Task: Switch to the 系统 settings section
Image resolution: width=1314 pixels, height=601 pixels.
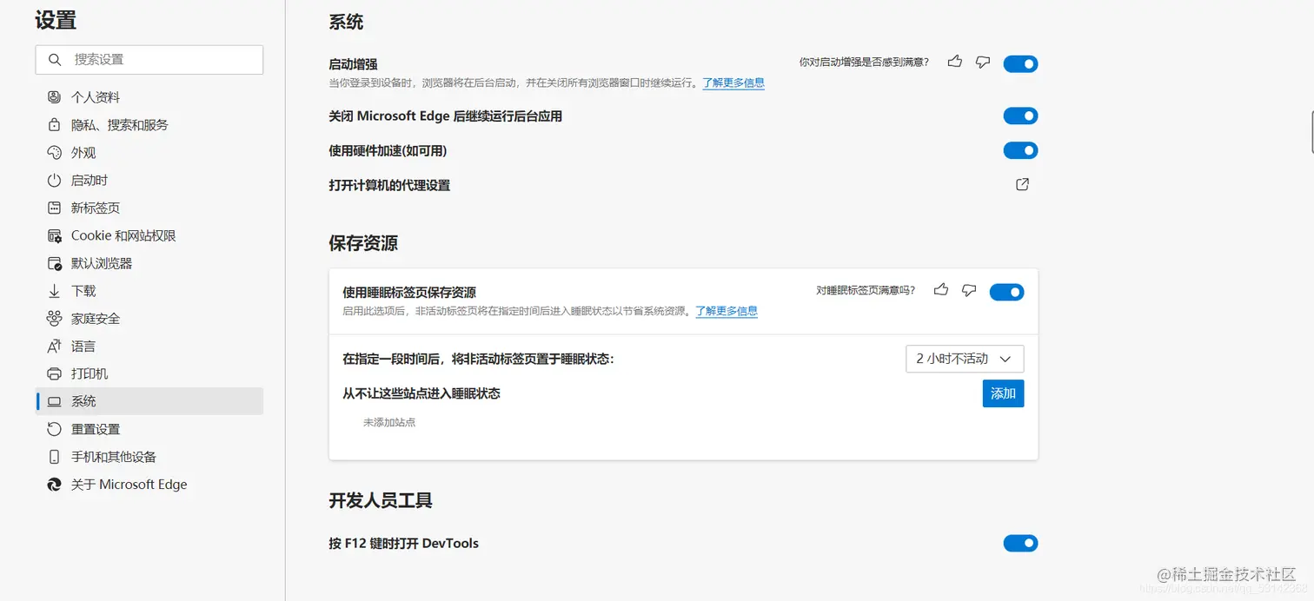Action: coord(84,400)
